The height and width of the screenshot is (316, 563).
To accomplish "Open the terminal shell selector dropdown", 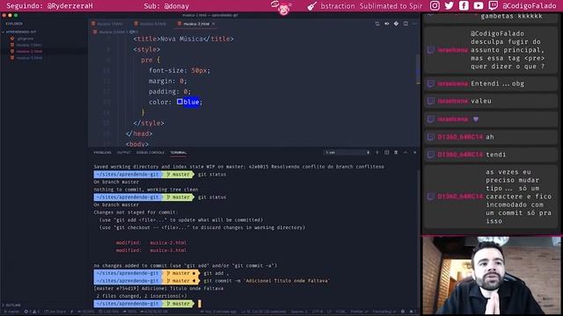I will click(347, 152).
